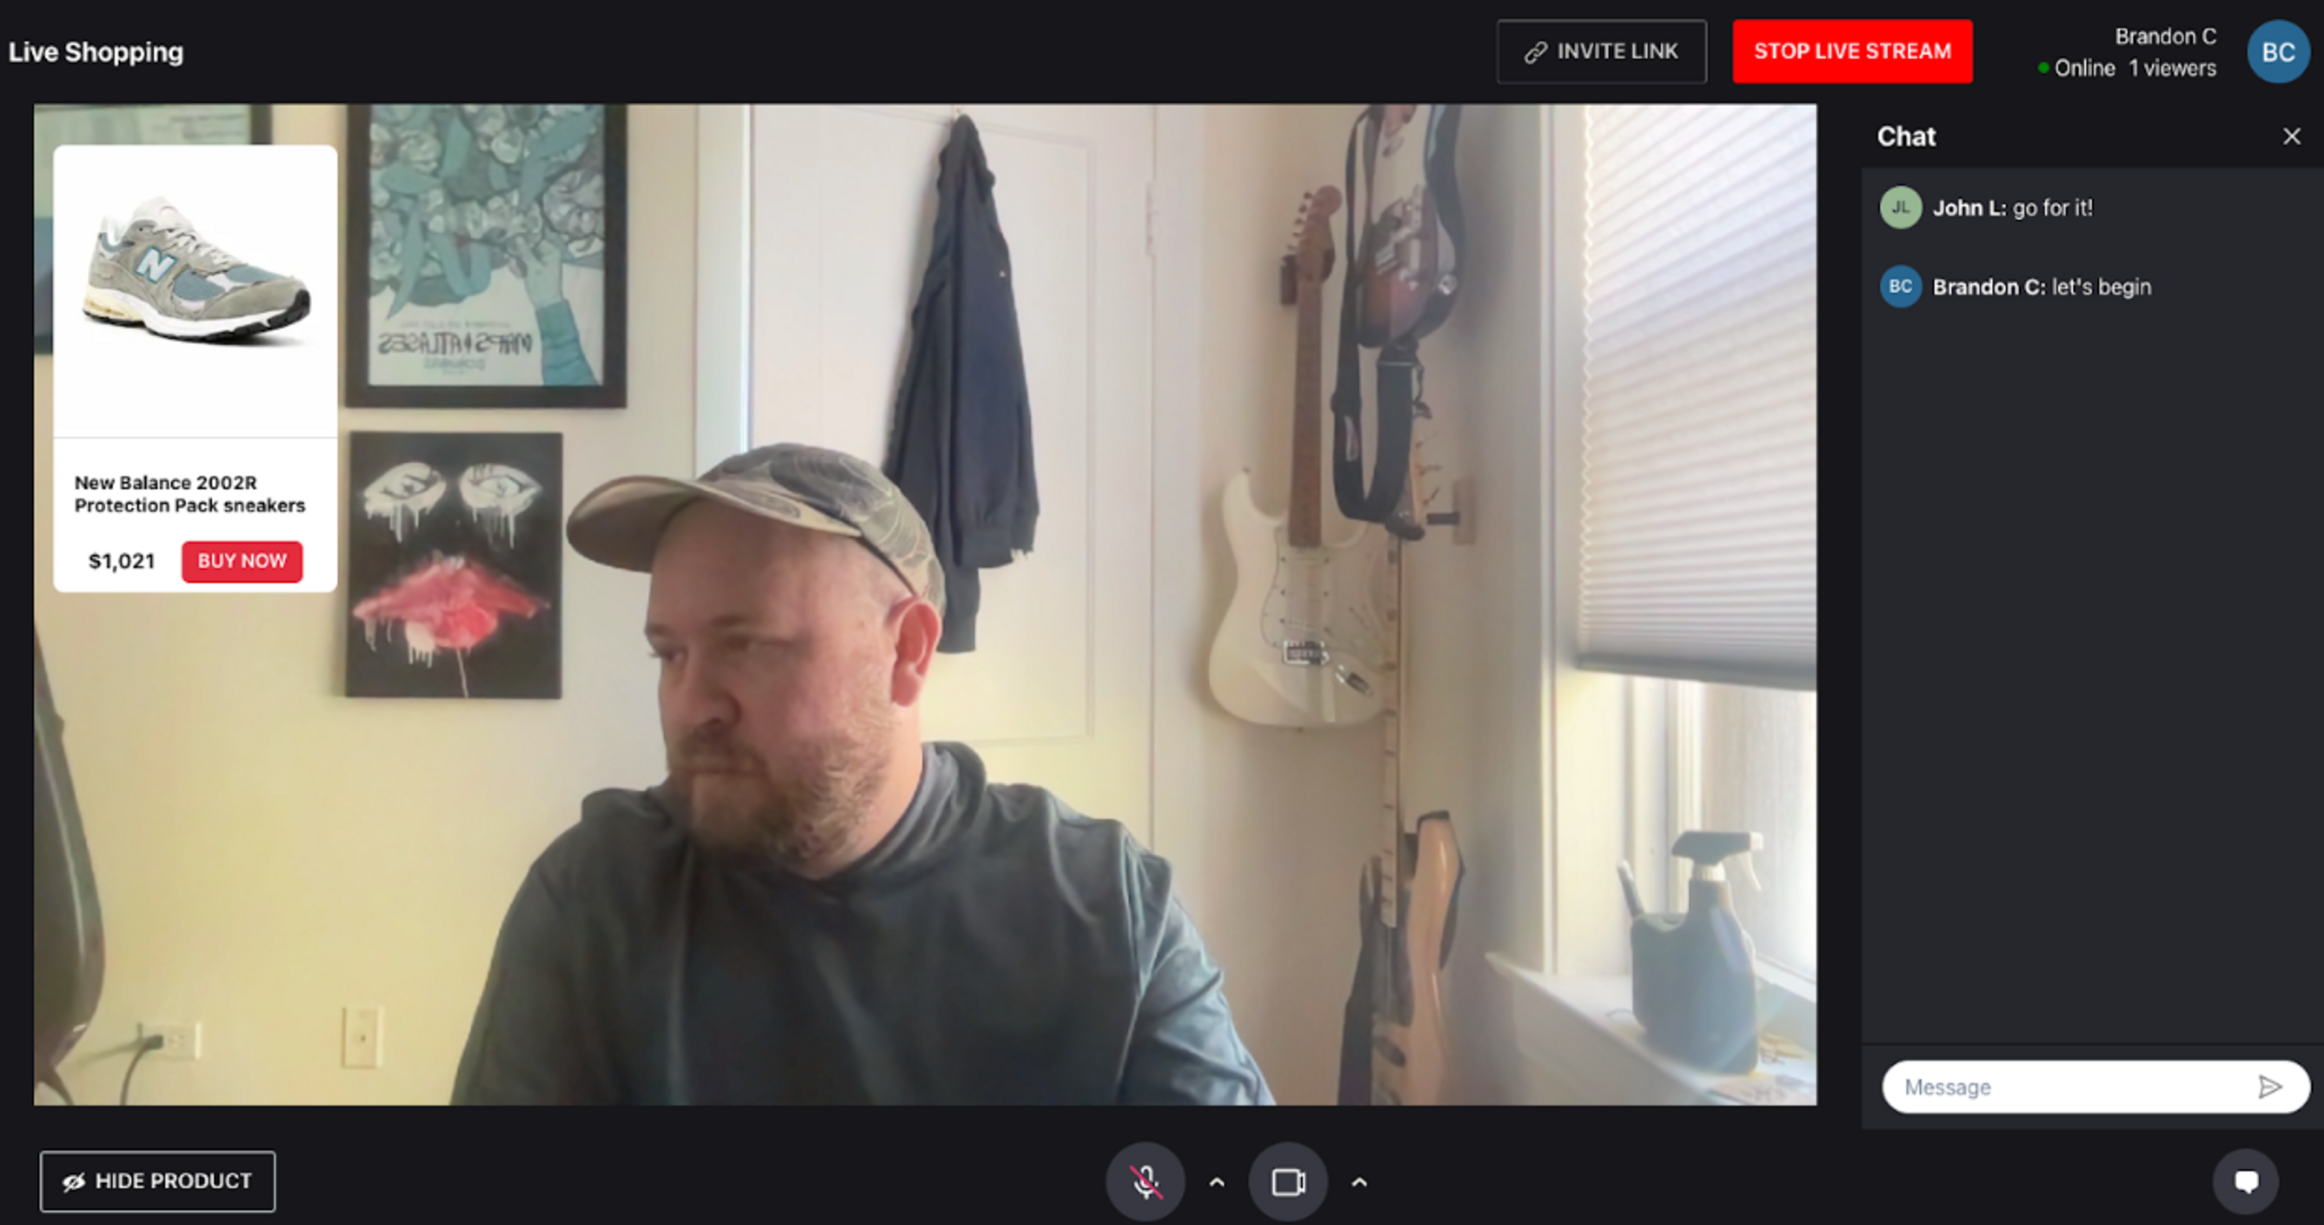
Task: Click the Hide Product button
Action: (156, 1180)
